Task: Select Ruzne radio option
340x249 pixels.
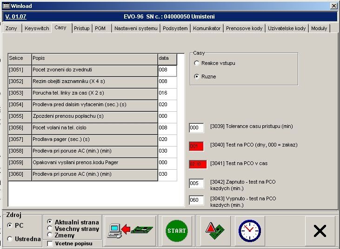Action: click(197, 77)
